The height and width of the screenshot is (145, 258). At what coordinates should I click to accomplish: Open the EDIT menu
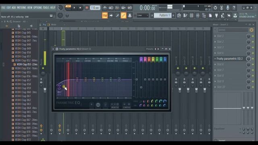tap(8, 8)
